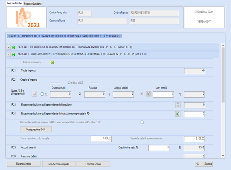Click the Prima rata di acconto versata field

pos(101,139)
